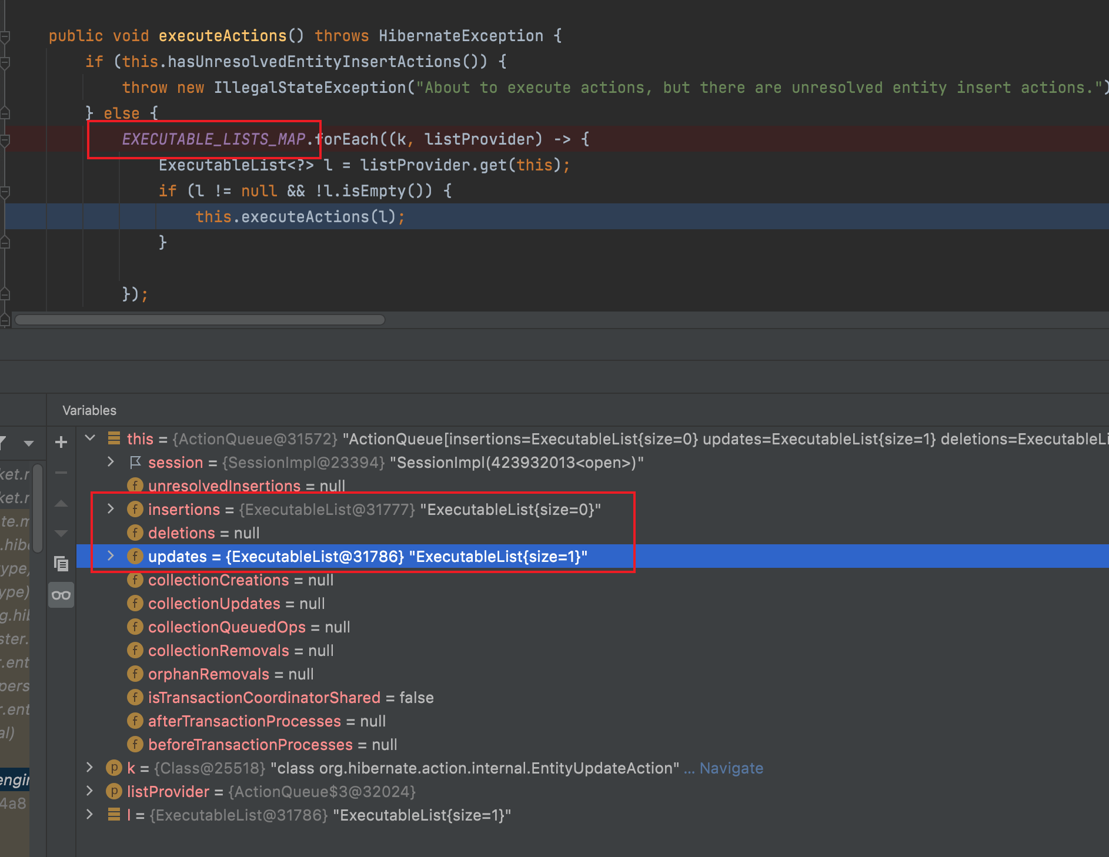1109x857 pixels.
Task: Click the New Watch plus icon
Action: tap(61, 442)
